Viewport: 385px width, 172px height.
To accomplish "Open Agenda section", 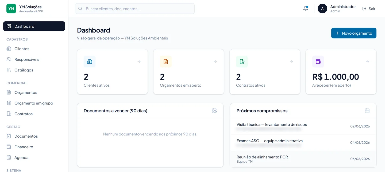I will [x=34, y=157].
